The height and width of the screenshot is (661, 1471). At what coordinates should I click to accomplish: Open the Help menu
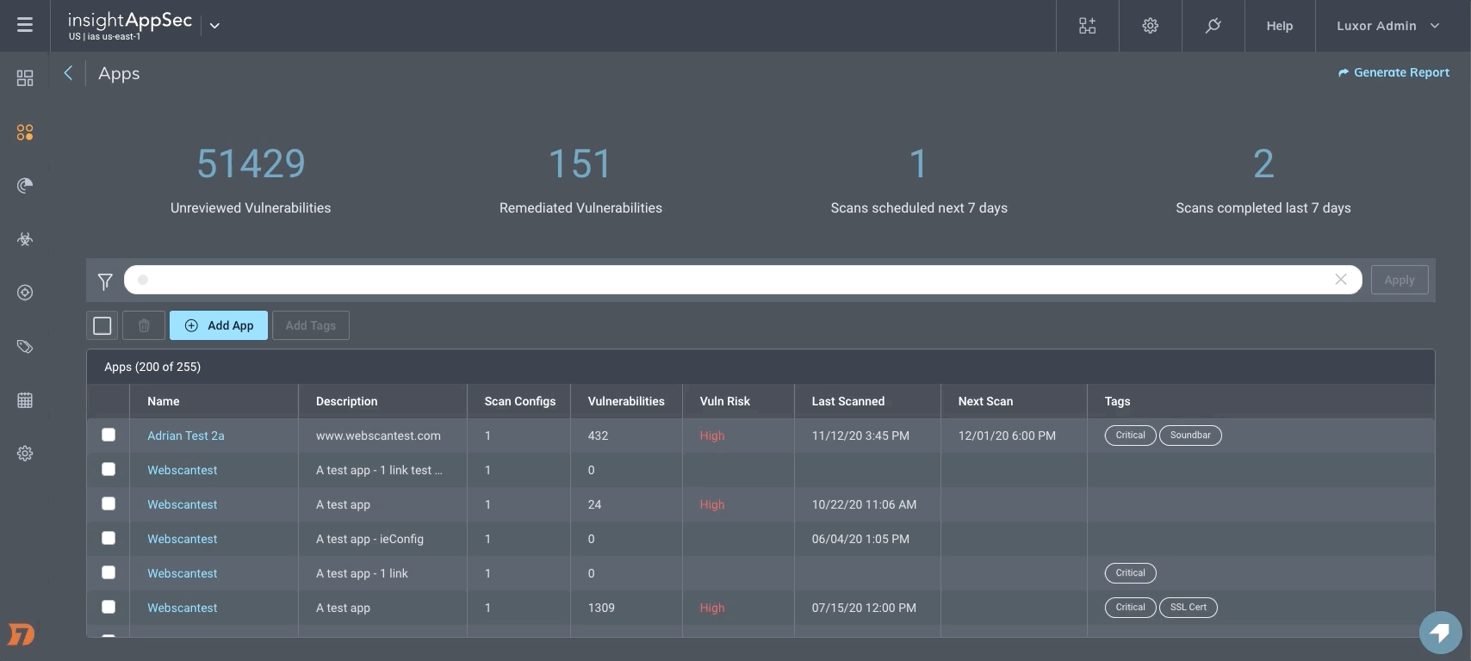pyautogui.click(x=1279, y=26)
